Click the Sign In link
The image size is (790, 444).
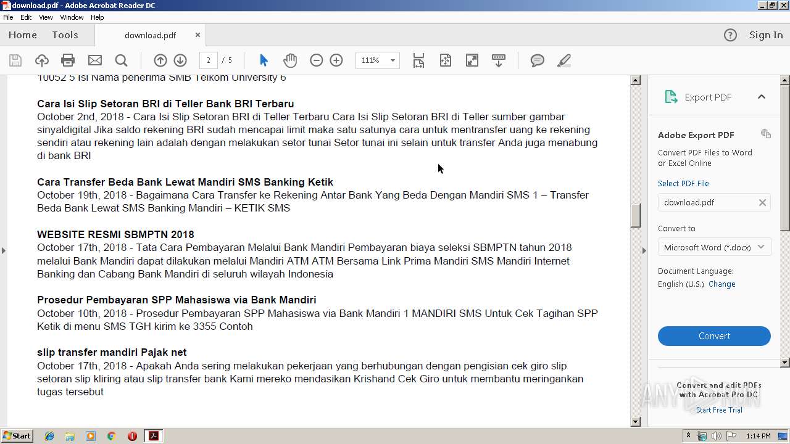tap(766, 35)
